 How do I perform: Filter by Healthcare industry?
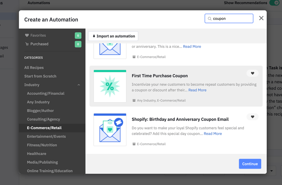(37, 154)
